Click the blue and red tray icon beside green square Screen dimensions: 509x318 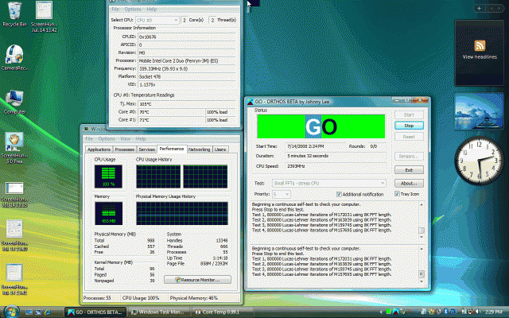pos(396,312)
